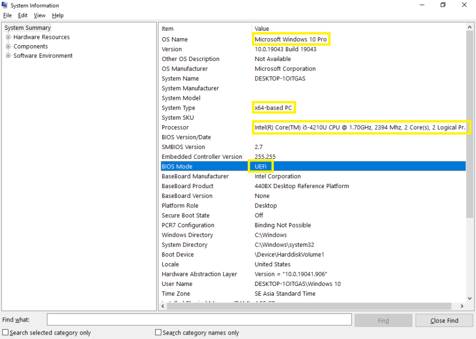
Task: Click the vertical scrollbar down arrow
Action: click(x=470, y=298)
